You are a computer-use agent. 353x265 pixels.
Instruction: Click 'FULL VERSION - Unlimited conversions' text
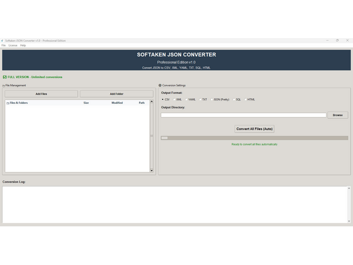point(35,77)
